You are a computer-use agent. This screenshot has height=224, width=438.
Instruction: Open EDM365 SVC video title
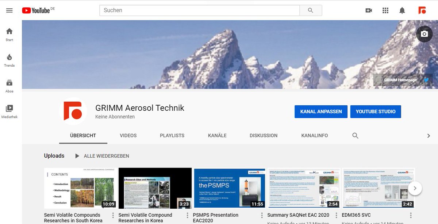coord(356,215)
